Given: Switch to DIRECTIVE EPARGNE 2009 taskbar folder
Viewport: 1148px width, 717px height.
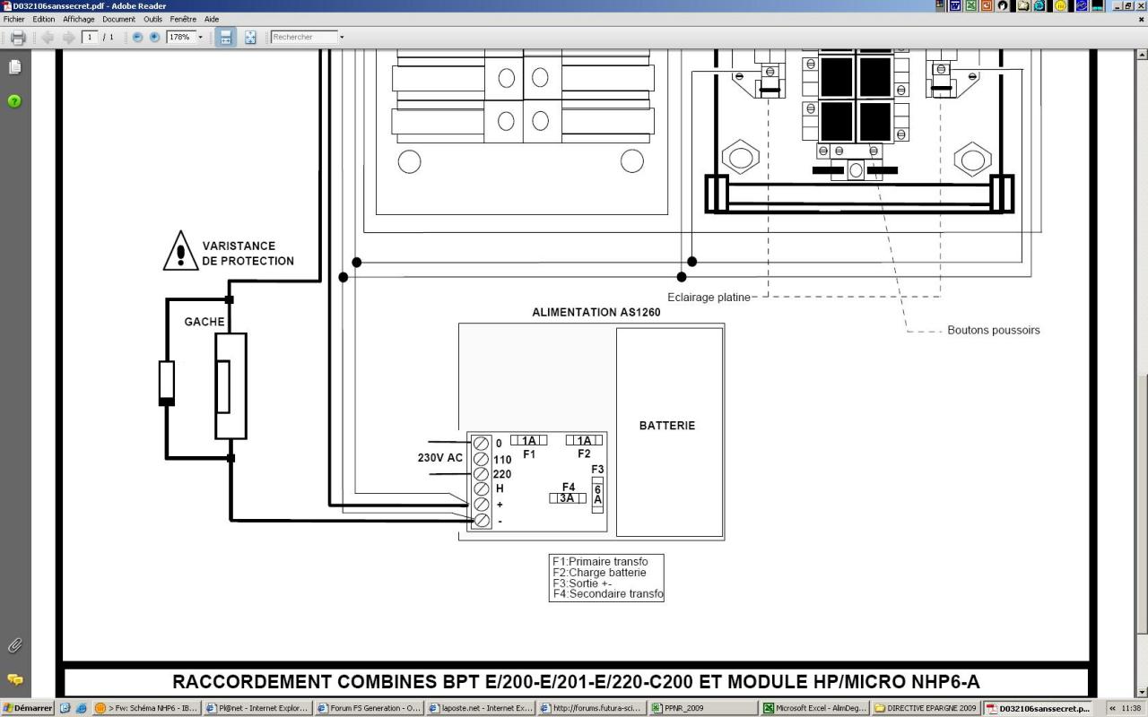Looking at the screenshot, I should [x=926, y=708].
